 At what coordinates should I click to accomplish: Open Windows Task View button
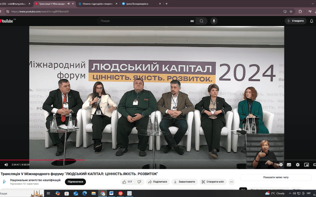tap(48, 193)
